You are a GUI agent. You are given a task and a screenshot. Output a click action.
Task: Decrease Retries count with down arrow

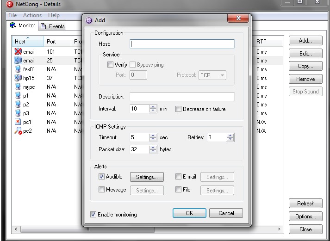tap(230, 140)
